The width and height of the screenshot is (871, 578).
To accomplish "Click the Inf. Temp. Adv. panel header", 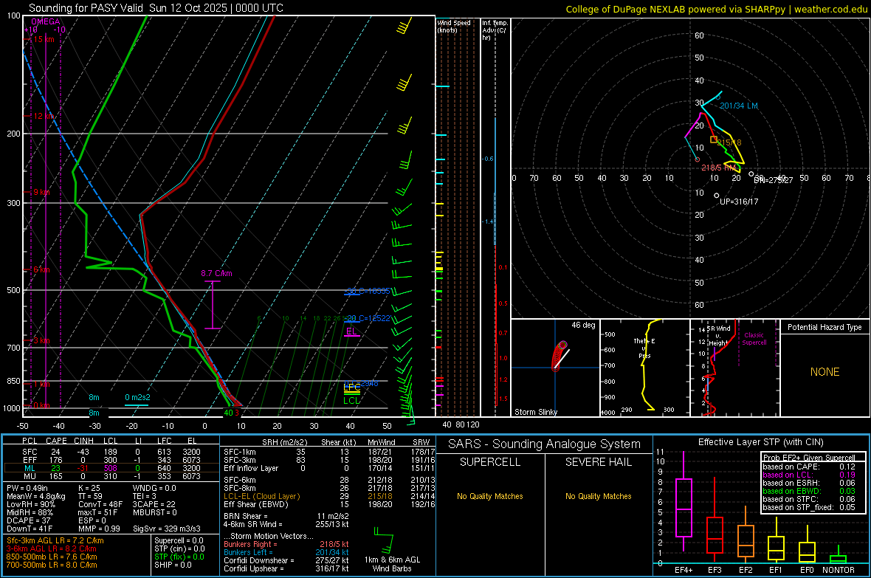I will 495,30.
